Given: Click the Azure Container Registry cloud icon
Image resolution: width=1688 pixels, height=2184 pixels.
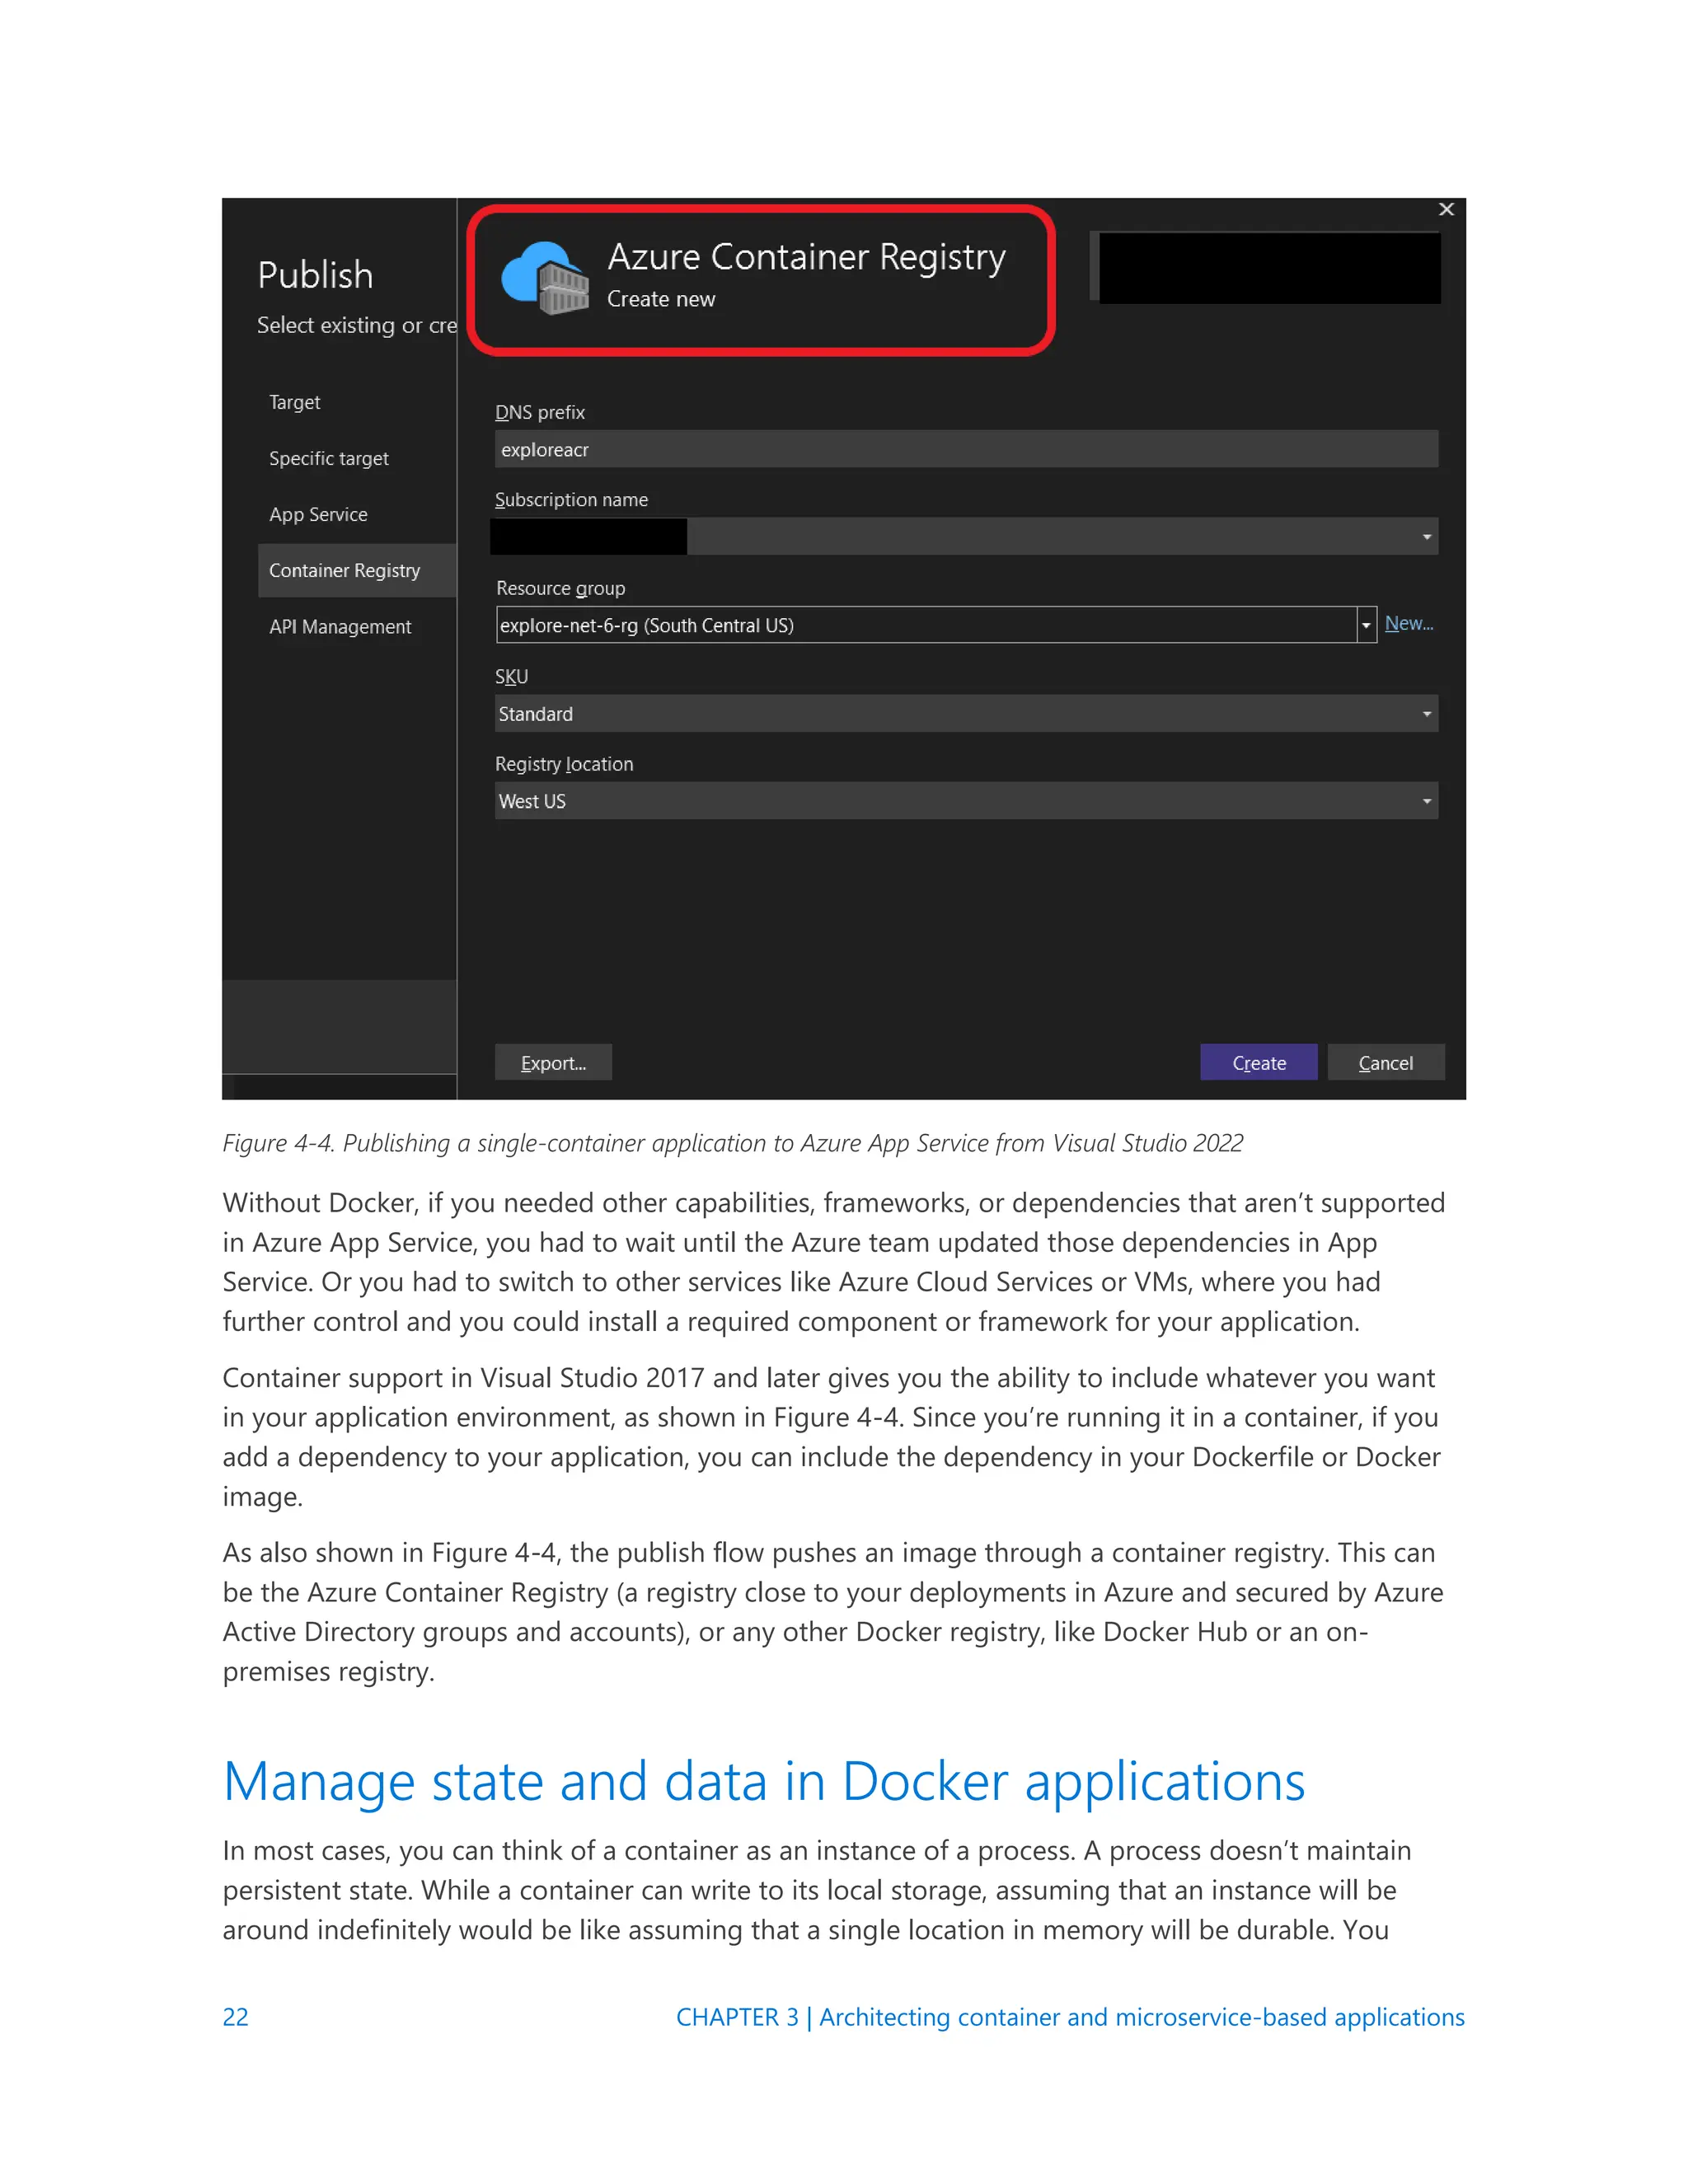Looking at the screenshot, I should pos(546,278).
